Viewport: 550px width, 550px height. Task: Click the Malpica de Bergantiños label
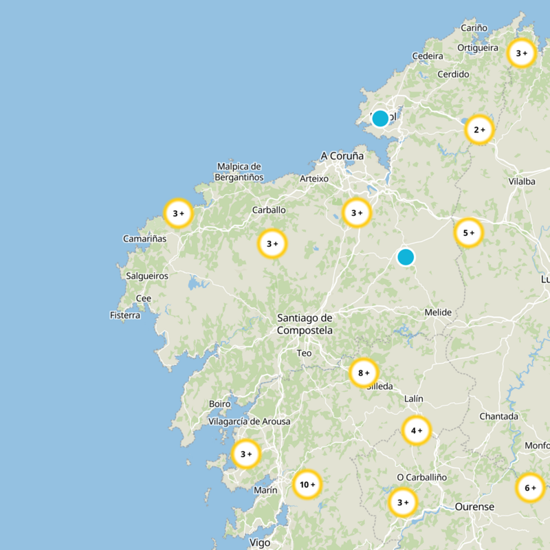[239, 172]
